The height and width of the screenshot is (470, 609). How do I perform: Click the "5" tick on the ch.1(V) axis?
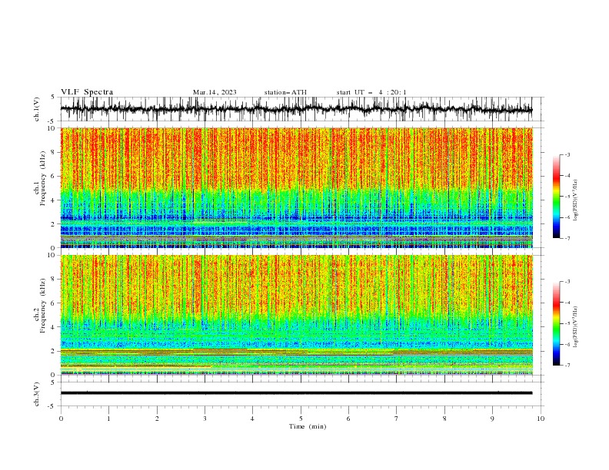tap(53, 98)
